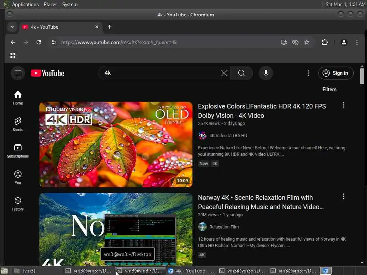Click the scrollbar down arrow

click(x=362, y=262)
